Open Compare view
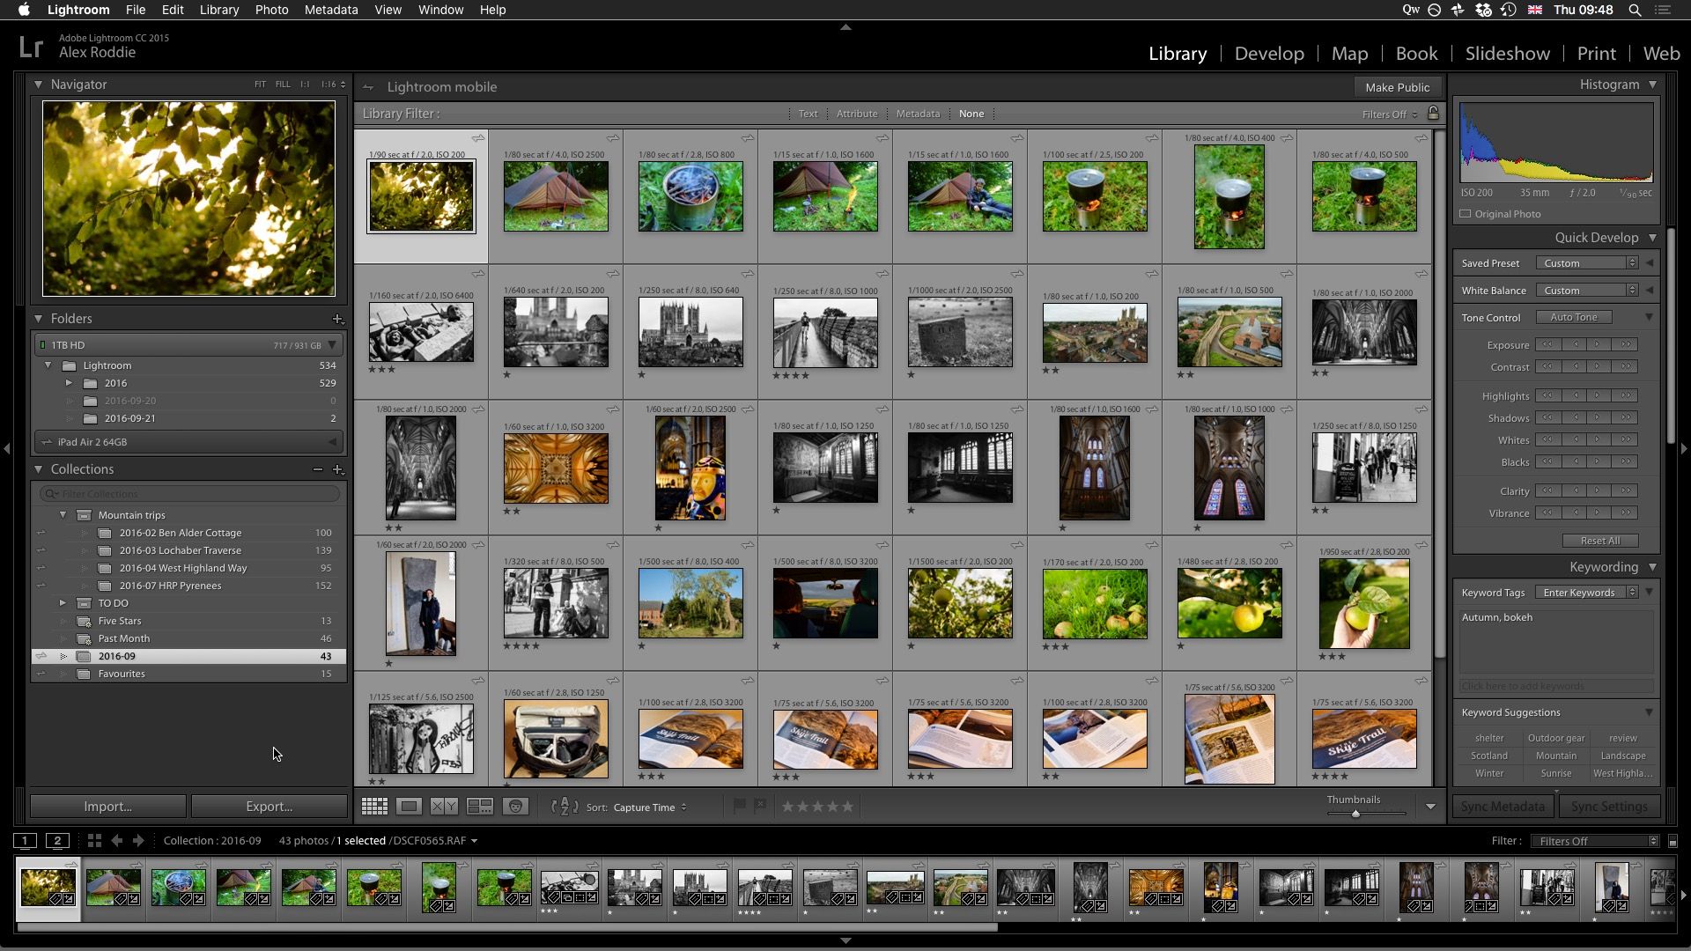Image resolution: width=1691 pixels, height=951 pixels. [445, 806]
